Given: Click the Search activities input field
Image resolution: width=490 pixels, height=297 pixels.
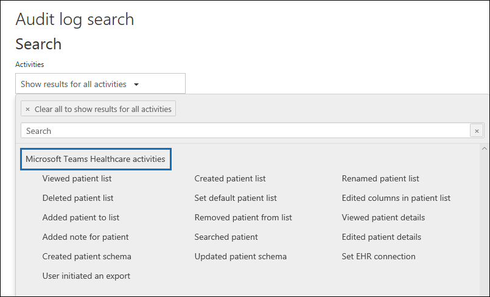Looking at the screenshot, I should tap(243, 131).
